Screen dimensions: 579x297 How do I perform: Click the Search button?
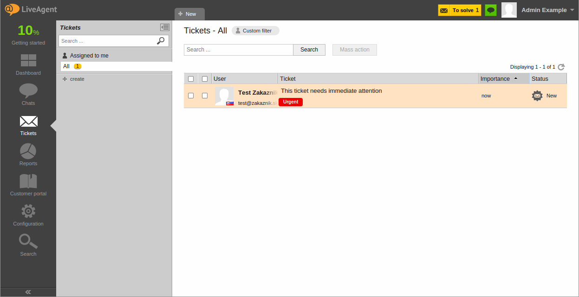tap(309, 50)
